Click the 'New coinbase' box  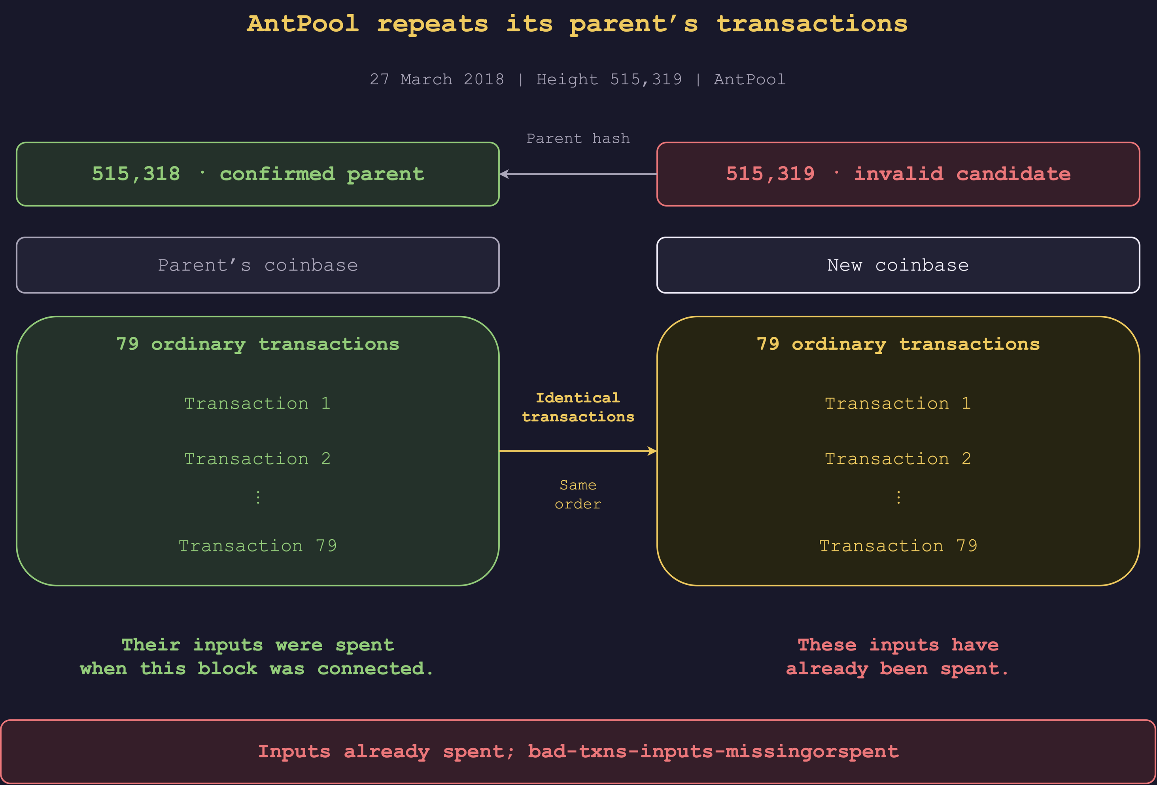coord(898,265)
